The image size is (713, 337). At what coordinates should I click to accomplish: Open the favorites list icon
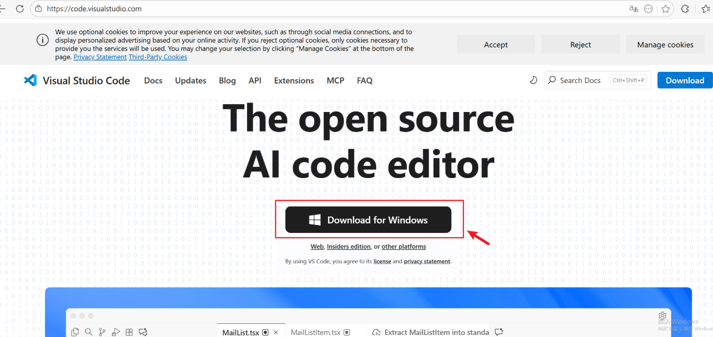point(706,8)
